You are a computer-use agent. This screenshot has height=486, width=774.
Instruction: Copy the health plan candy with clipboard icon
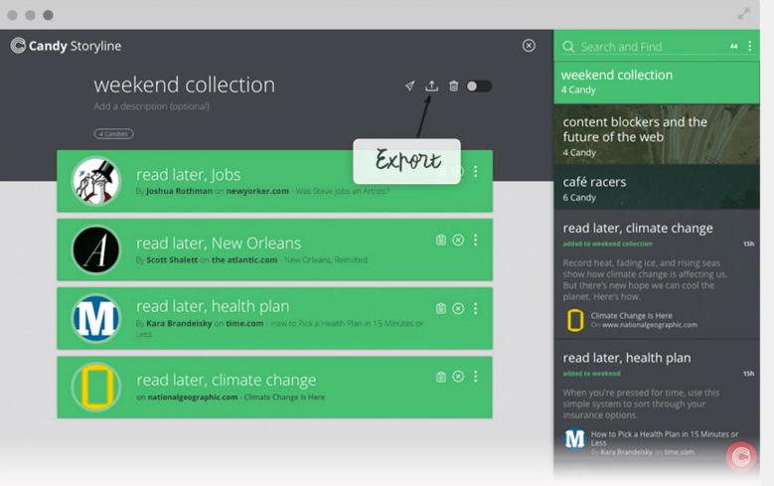pyautogui.click(x=441, y=309)
